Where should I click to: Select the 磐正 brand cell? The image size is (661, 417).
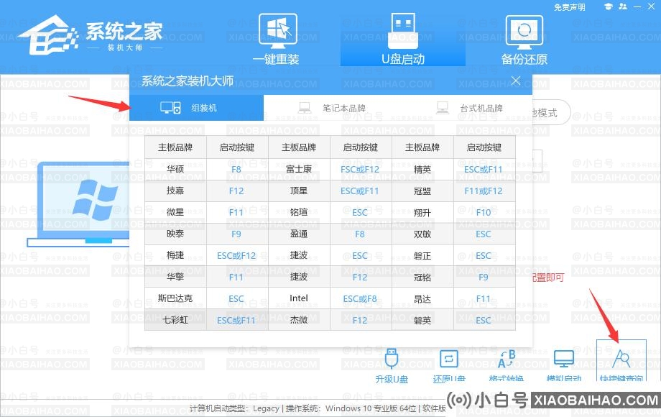(x=422, y=255)
